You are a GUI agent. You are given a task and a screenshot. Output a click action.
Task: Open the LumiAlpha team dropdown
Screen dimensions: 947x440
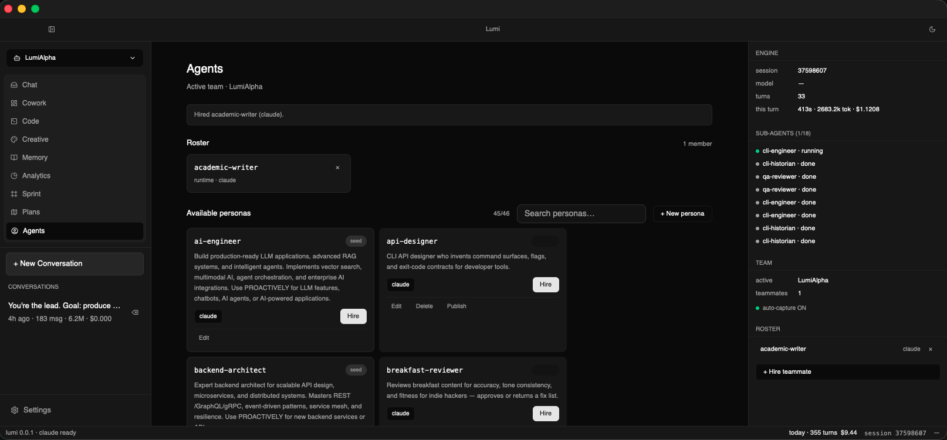click(x=75, y=58)
